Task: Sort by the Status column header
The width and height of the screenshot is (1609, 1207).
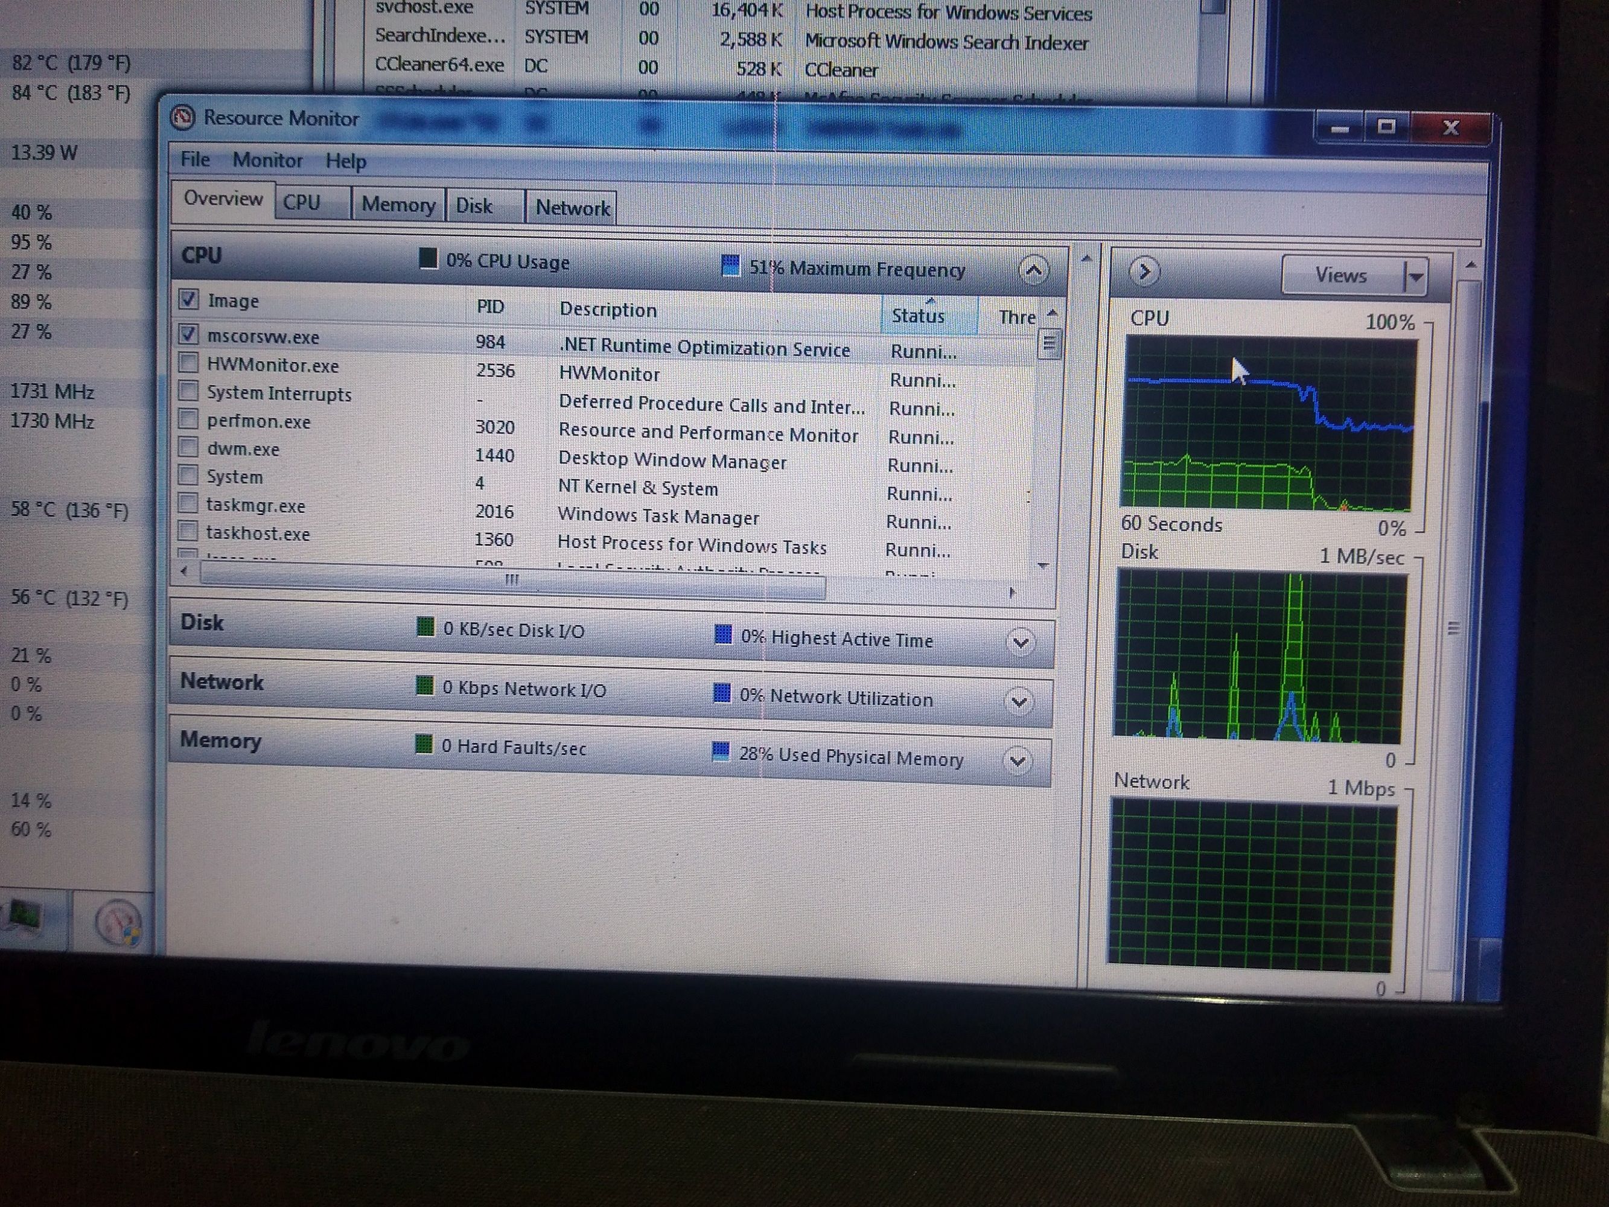Action: click(x=929, y=315)
